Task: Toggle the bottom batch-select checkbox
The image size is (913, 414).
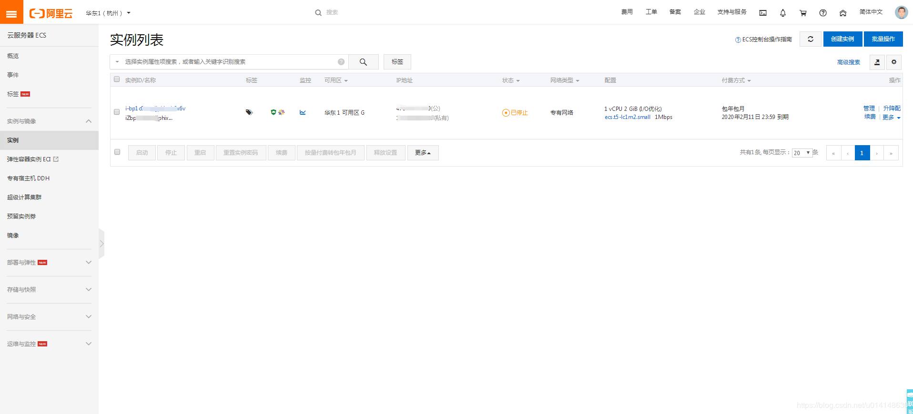Action: [117, 152]
